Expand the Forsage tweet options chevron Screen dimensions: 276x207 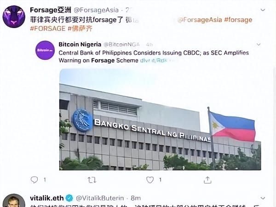[263, 10]
